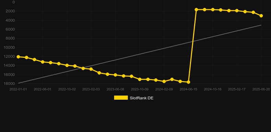271x132 pixels.
Task: Click the first data point after the spike
Action: pos(196,10)
